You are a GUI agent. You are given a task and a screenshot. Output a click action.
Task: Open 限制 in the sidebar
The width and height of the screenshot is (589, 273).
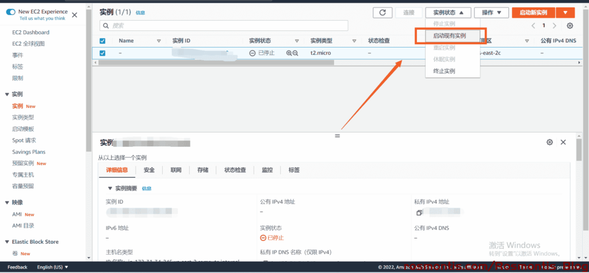point(17,78)
